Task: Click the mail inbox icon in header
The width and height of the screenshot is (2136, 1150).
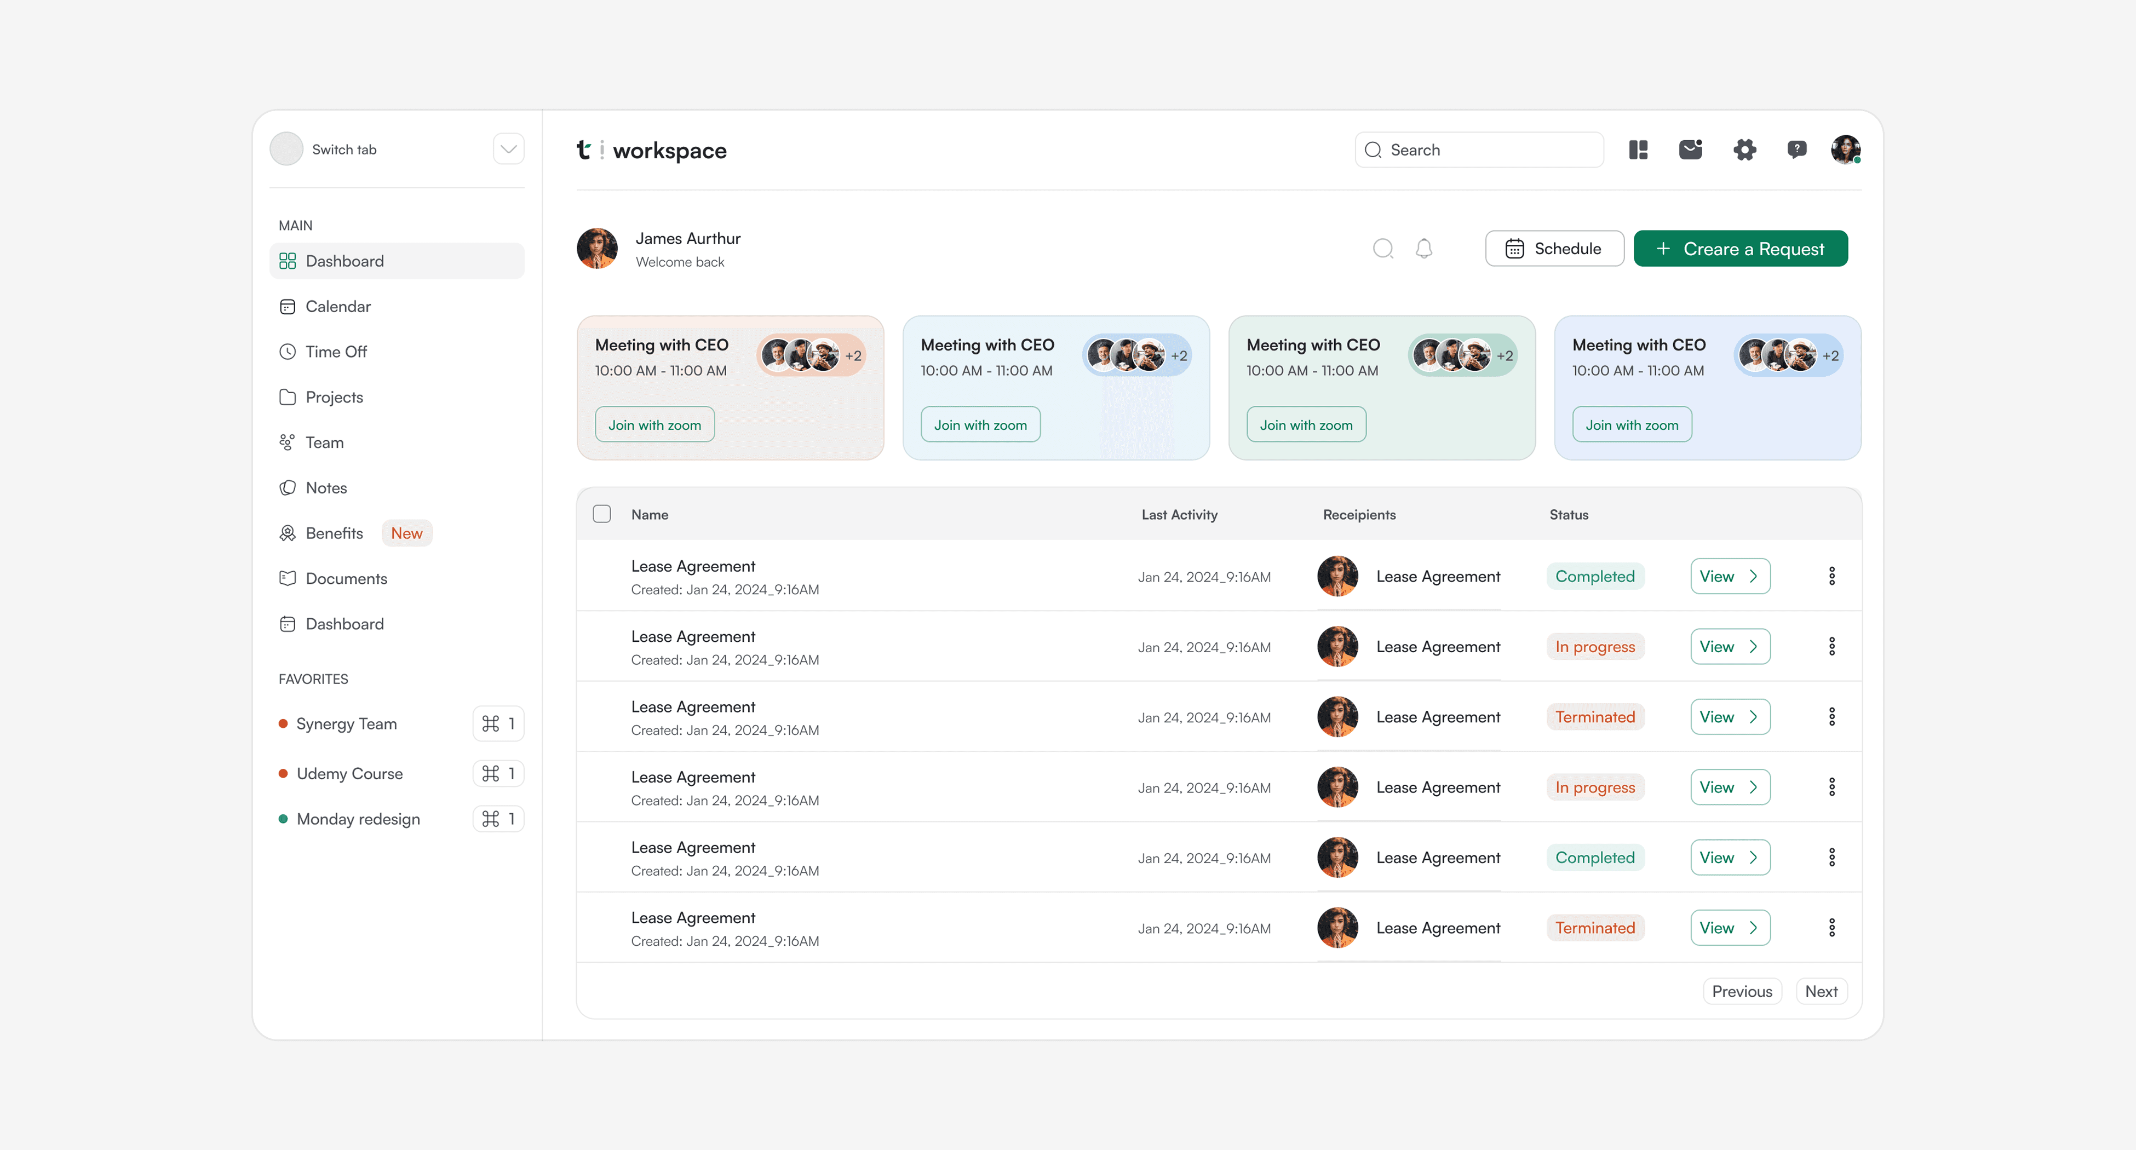Action: click(1690, 150)
